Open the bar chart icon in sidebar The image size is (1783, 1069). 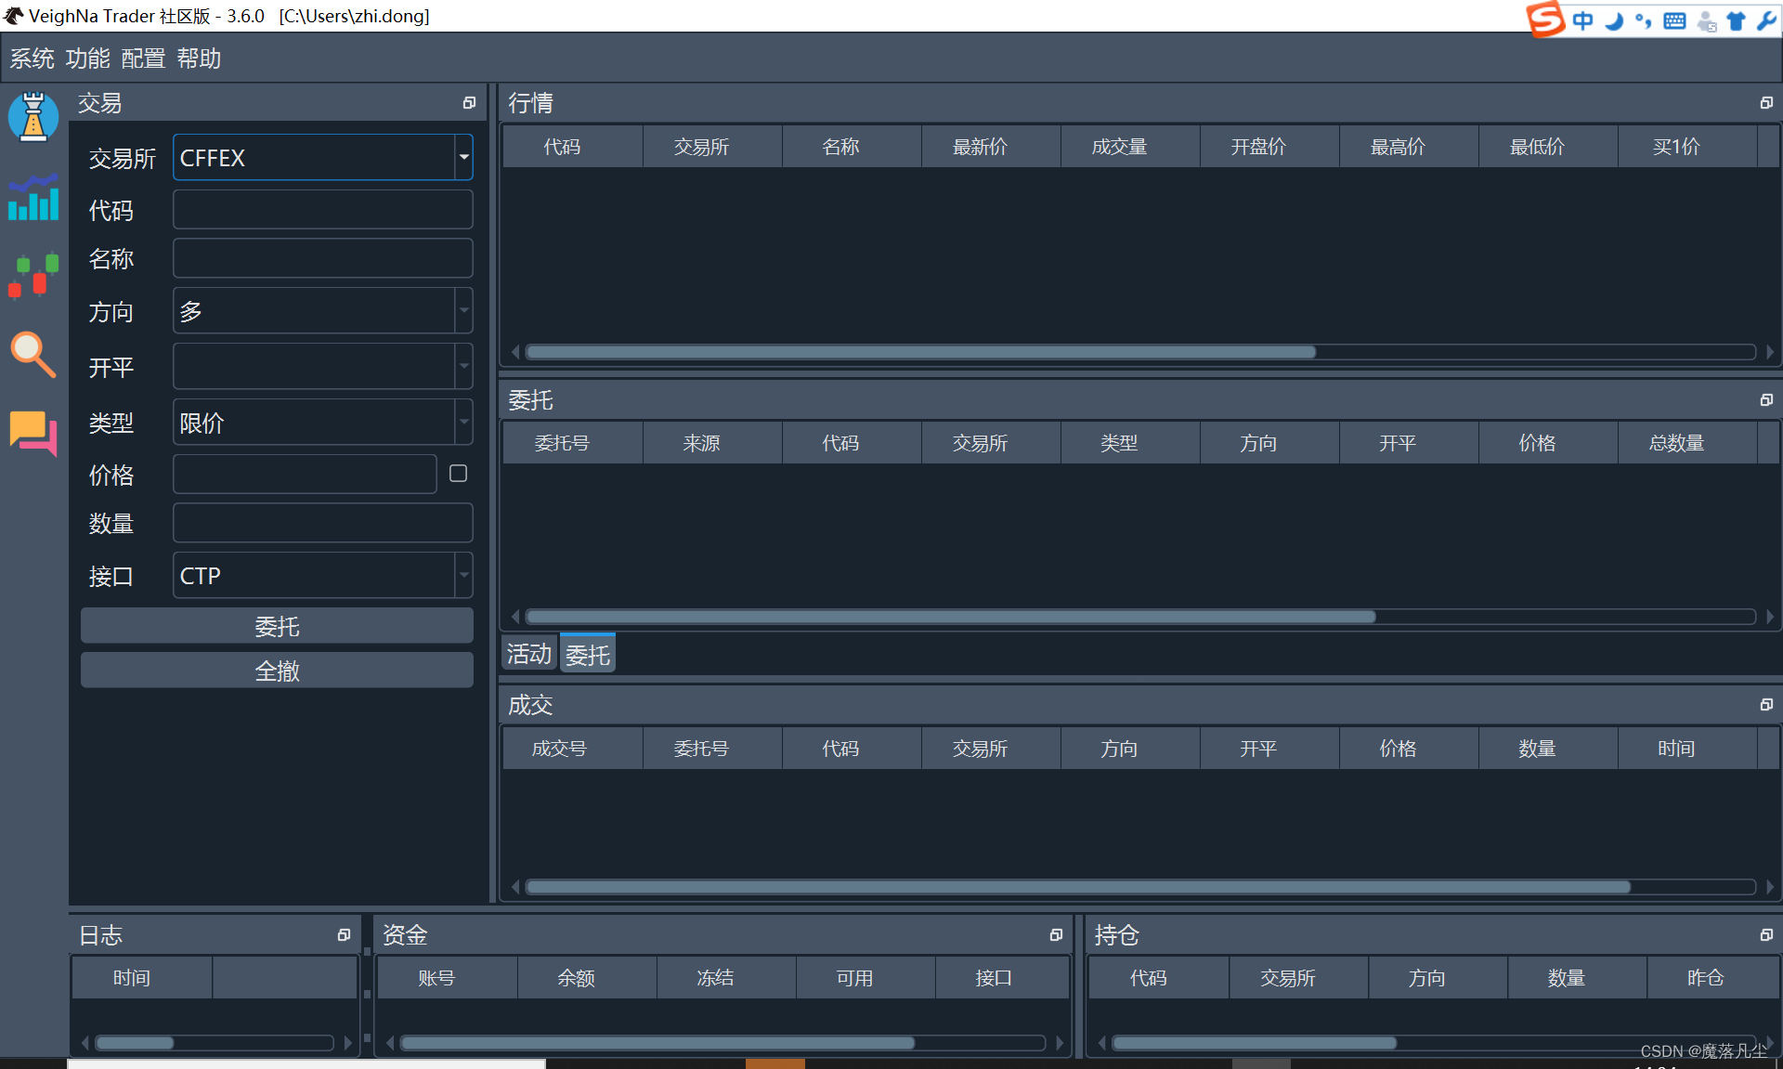point(33,198)
